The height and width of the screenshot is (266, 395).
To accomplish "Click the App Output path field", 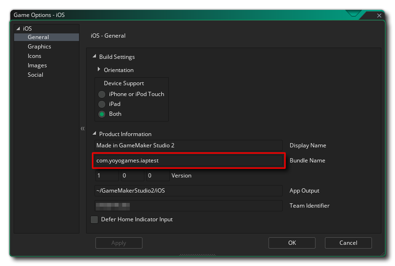I will tap(188, 191).
